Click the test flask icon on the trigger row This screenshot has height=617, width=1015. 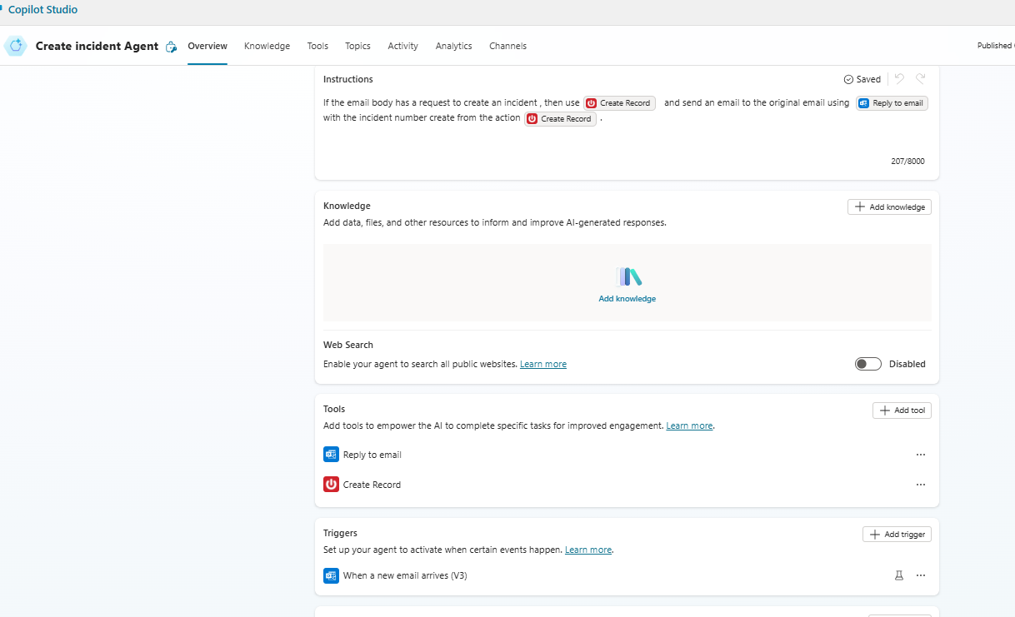898,575
